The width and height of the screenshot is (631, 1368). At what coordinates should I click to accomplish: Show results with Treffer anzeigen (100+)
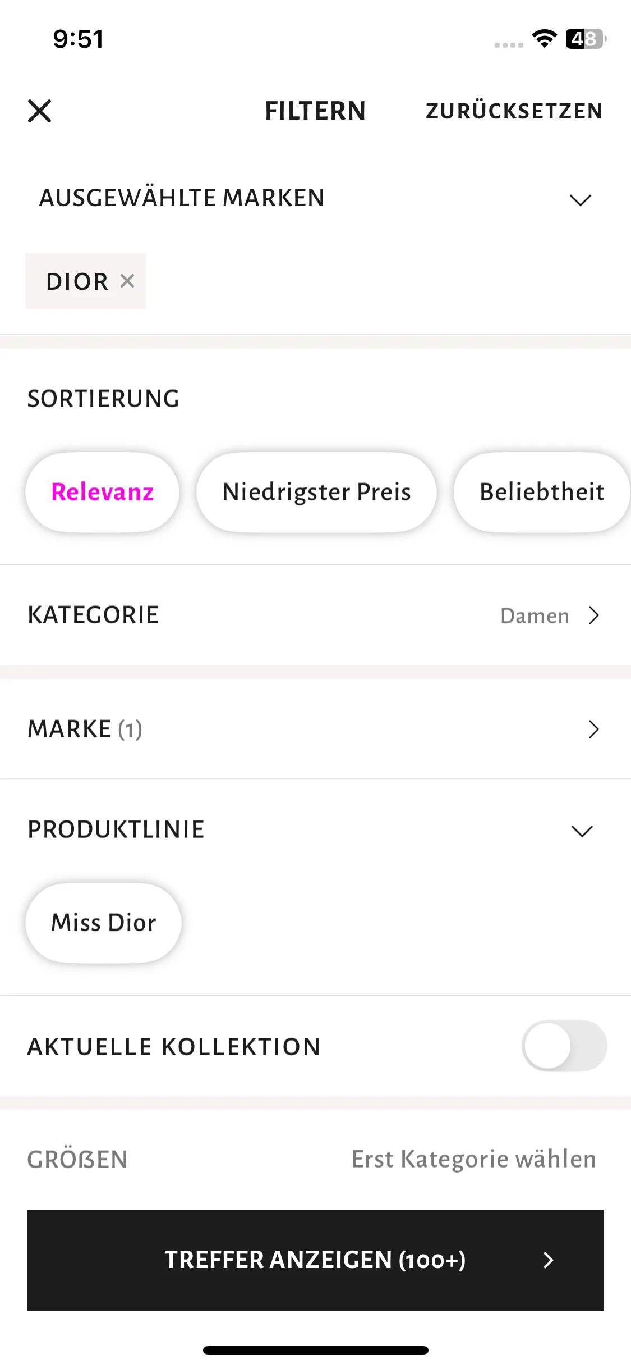coord(315,1260)
